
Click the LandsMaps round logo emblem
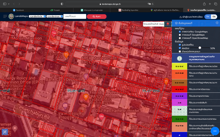[x=11, y=16]
